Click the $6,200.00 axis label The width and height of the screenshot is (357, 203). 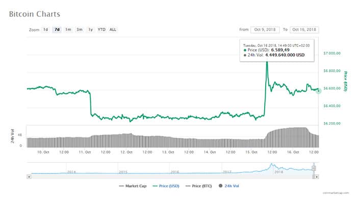(x=332, y=124)
